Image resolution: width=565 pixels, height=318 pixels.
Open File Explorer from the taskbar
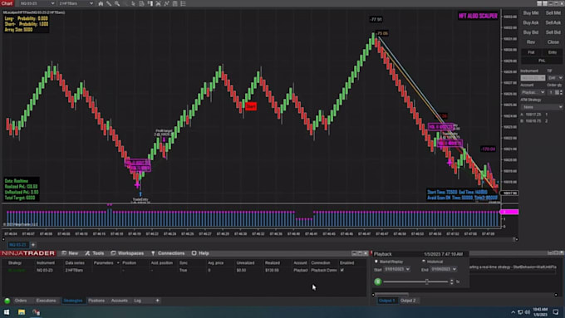point(22,312)
